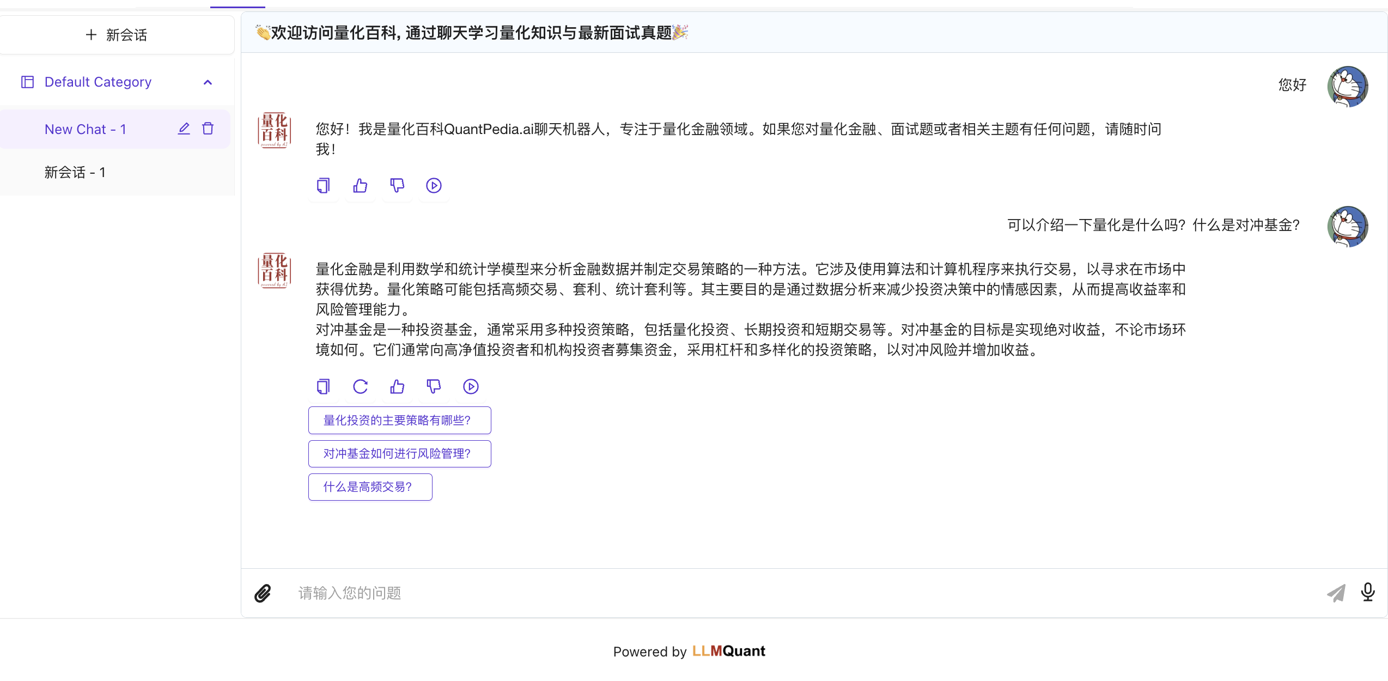Click the send message paper plane icon
The width and height of the screenshot is (1388, 681).
(1336, 593)
